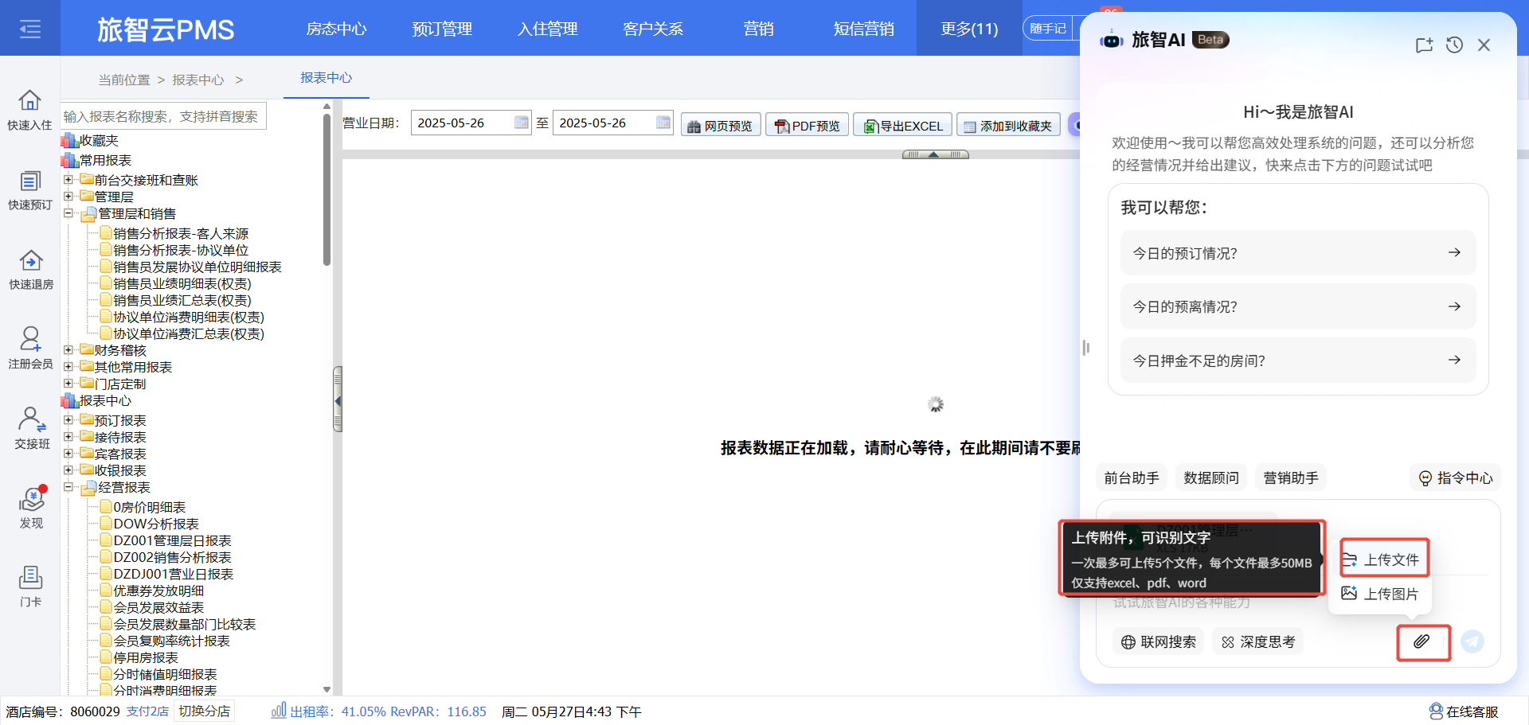The width and height of the screenshot is (1529, 725).
Task: Click the send message icon
Action: click(1472, 641)
